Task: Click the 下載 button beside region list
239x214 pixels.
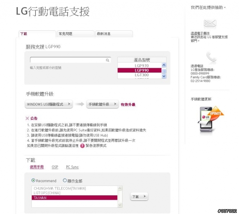Action: click(x=139, y=196)
